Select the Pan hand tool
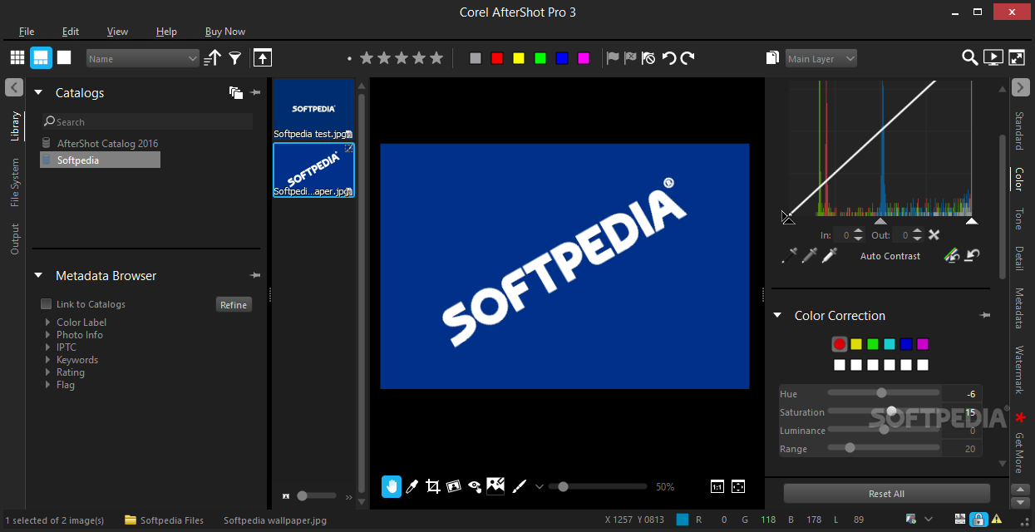This screenshot has width=1035, height=532. tap(392, 486)
